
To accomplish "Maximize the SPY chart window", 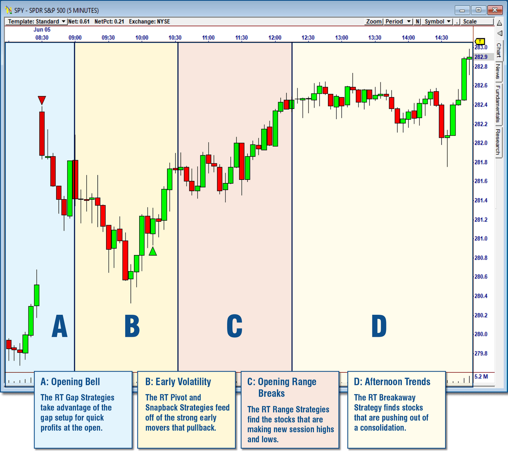I will pyautogui.click(x=478, y=10).
